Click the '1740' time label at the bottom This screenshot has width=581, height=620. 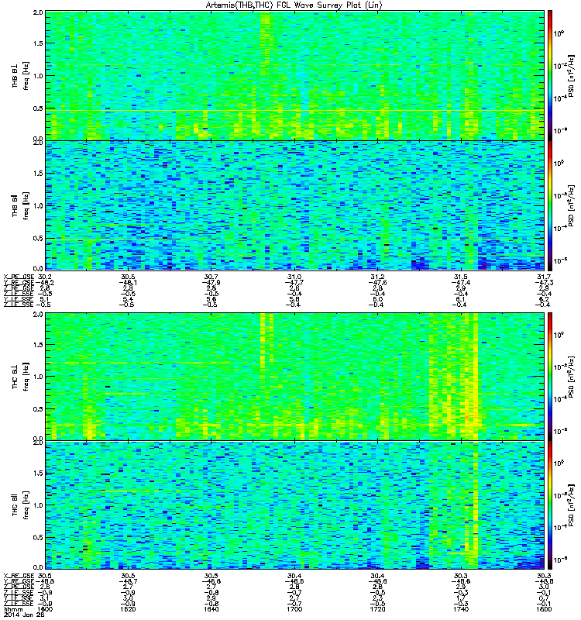(x=461, y=609)
